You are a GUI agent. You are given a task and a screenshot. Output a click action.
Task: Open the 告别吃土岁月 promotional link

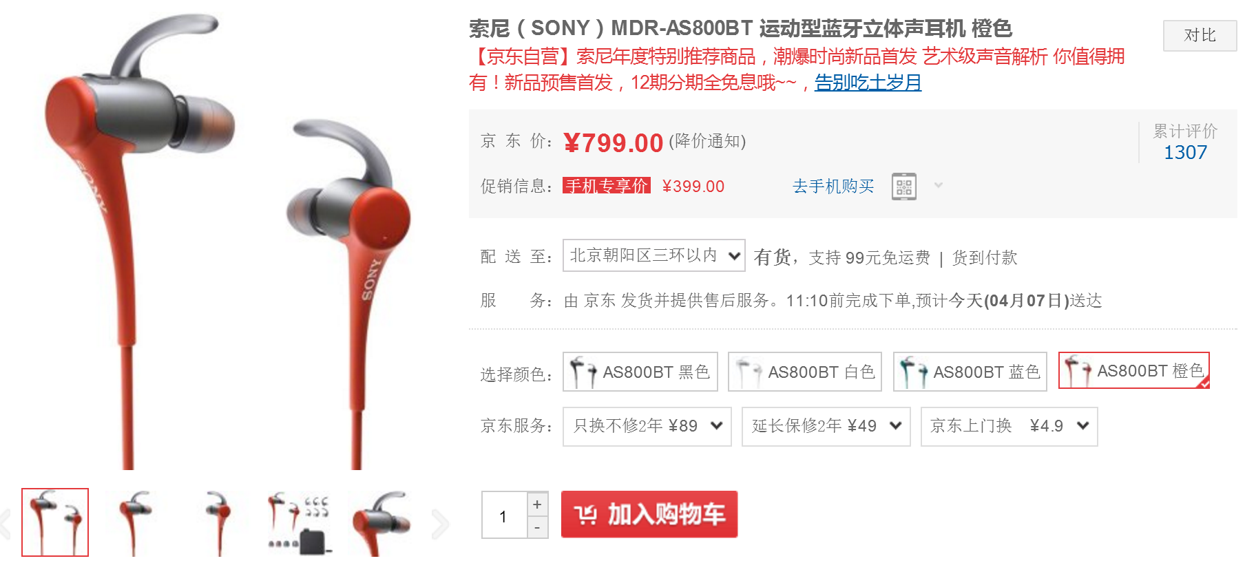coord(868,83)
